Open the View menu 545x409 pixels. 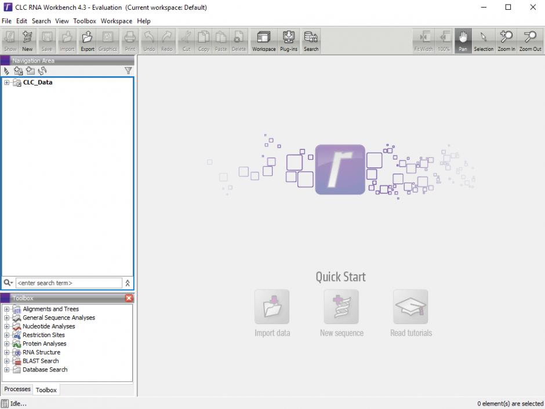pos(62,21)
